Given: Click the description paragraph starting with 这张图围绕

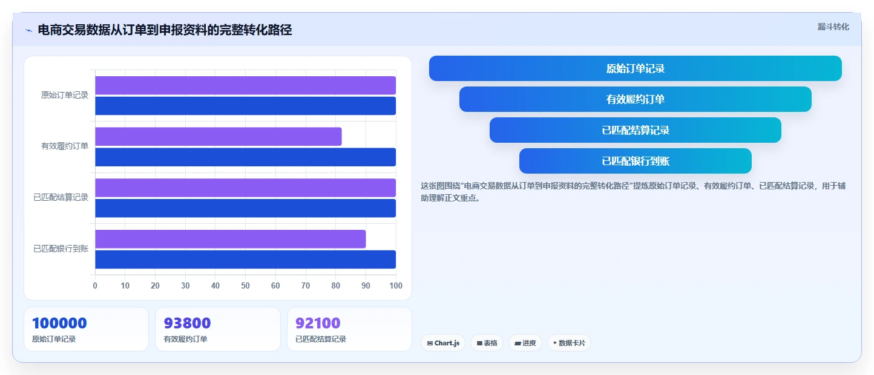Looking at the screenshot, I should coord(633,192).
